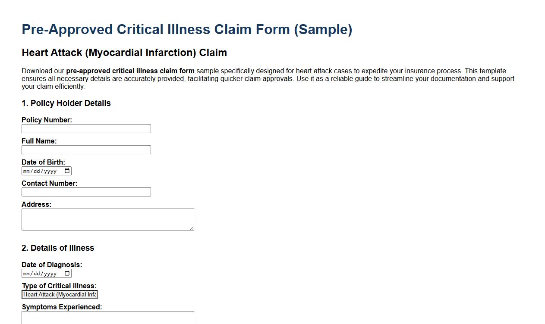Click the Date of Birth label
Image resolution: width=545 pixels, height=324 pixels.
(x=44, y=162)
